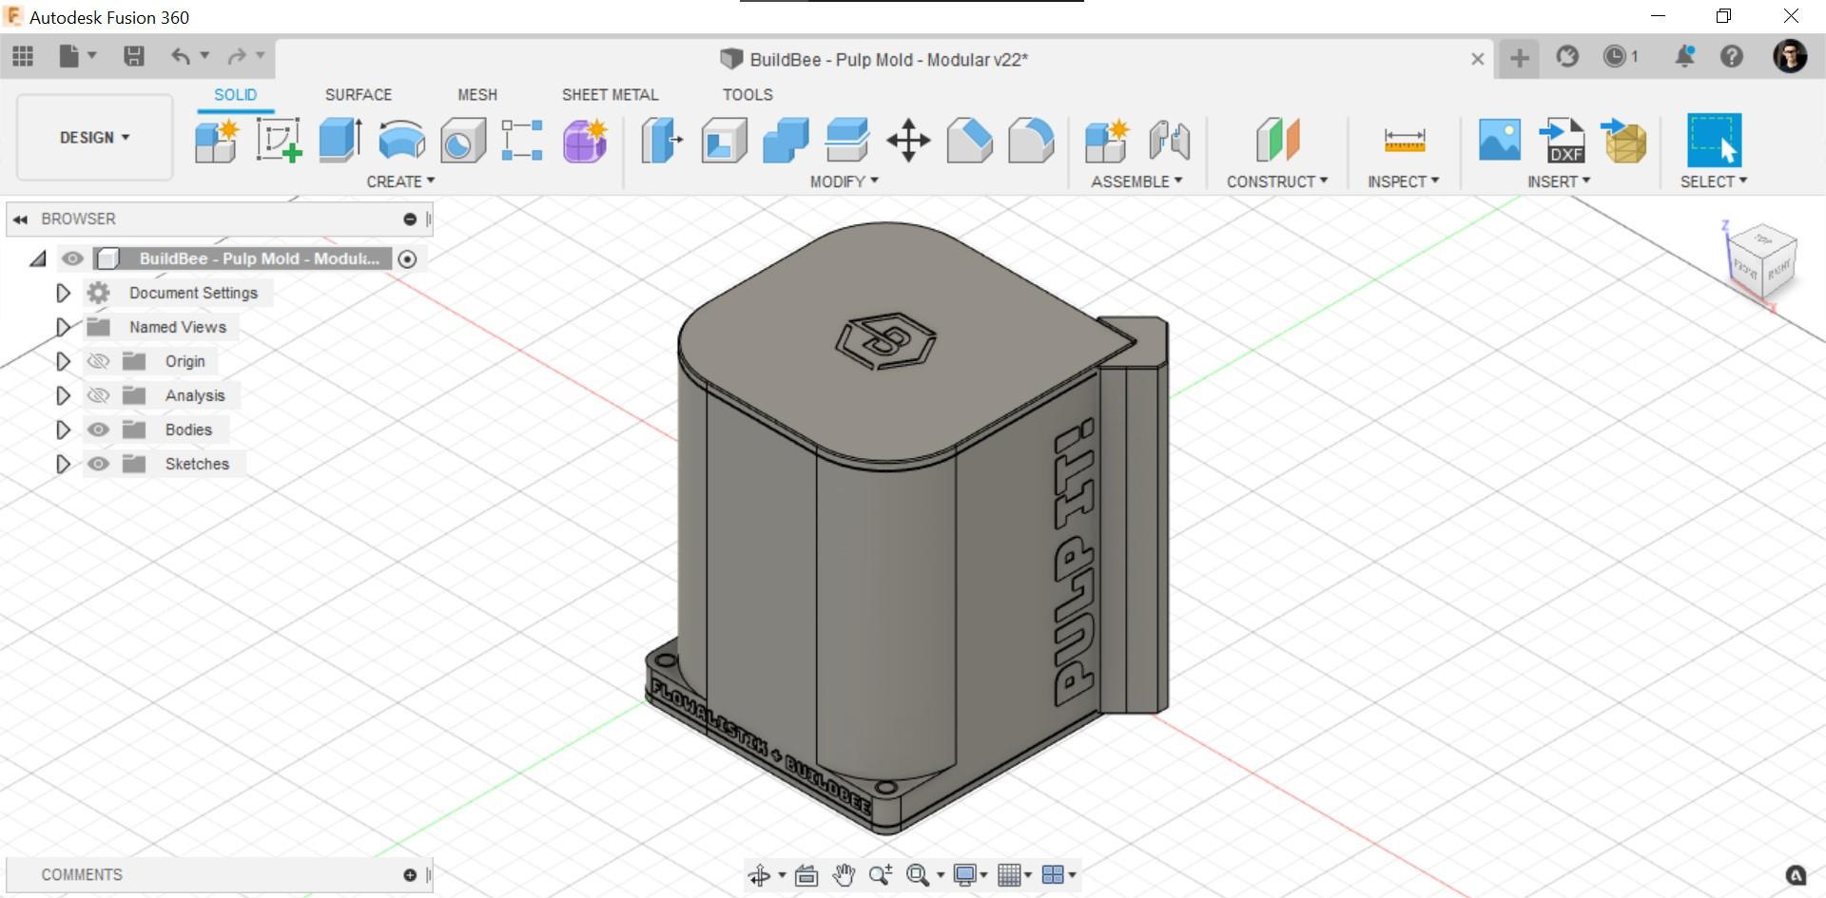
Task: Activate the Revolve tool
Action: click(400, 141)
